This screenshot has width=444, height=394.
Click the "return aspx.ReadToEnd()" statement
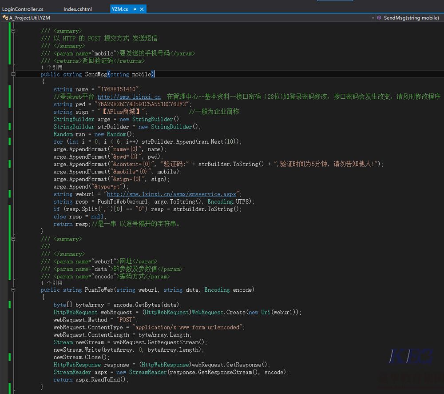click(x=91, y=380)
